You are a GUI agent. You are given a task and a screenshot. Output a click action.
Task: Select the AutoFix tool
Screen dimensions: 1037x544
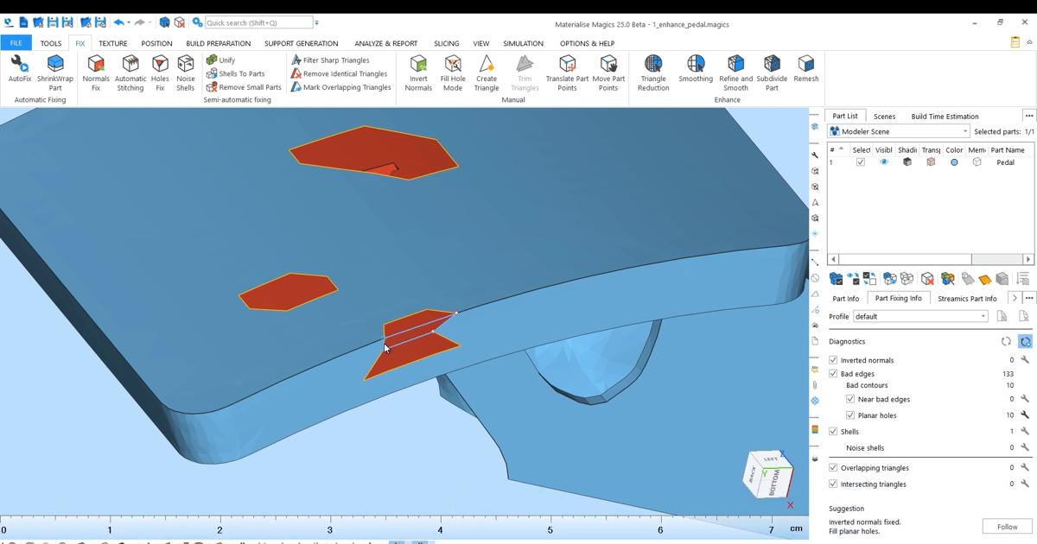click(x=18, y=71)
